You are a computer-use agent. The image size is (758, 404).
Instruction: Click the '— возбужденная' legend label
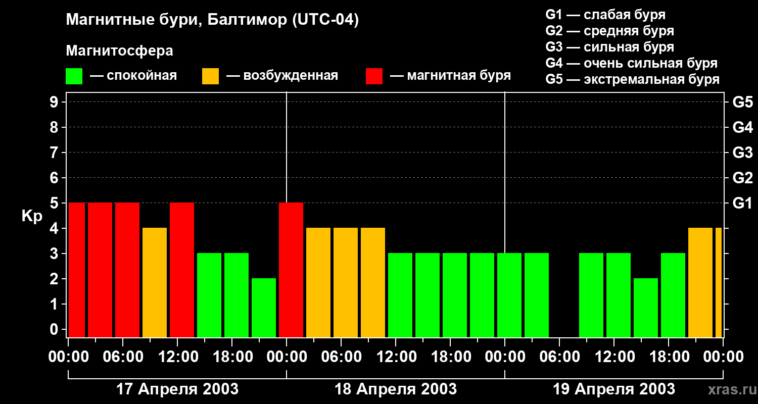pos(282,76)
